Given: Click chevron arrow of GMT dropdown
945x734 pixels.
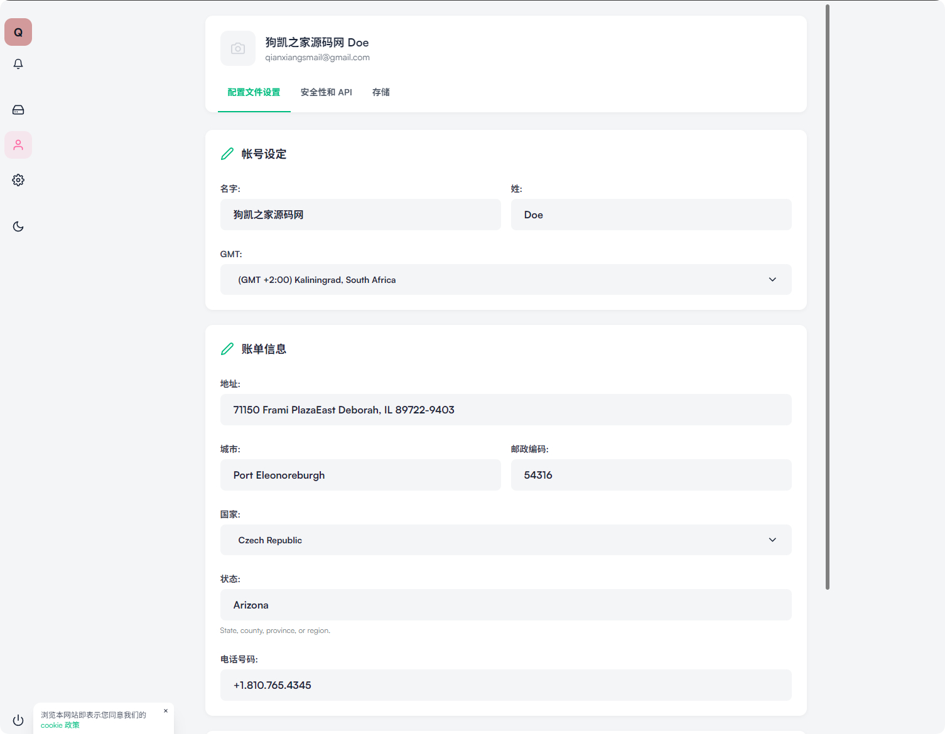Looking at the screenshot, I should [772, 280].
